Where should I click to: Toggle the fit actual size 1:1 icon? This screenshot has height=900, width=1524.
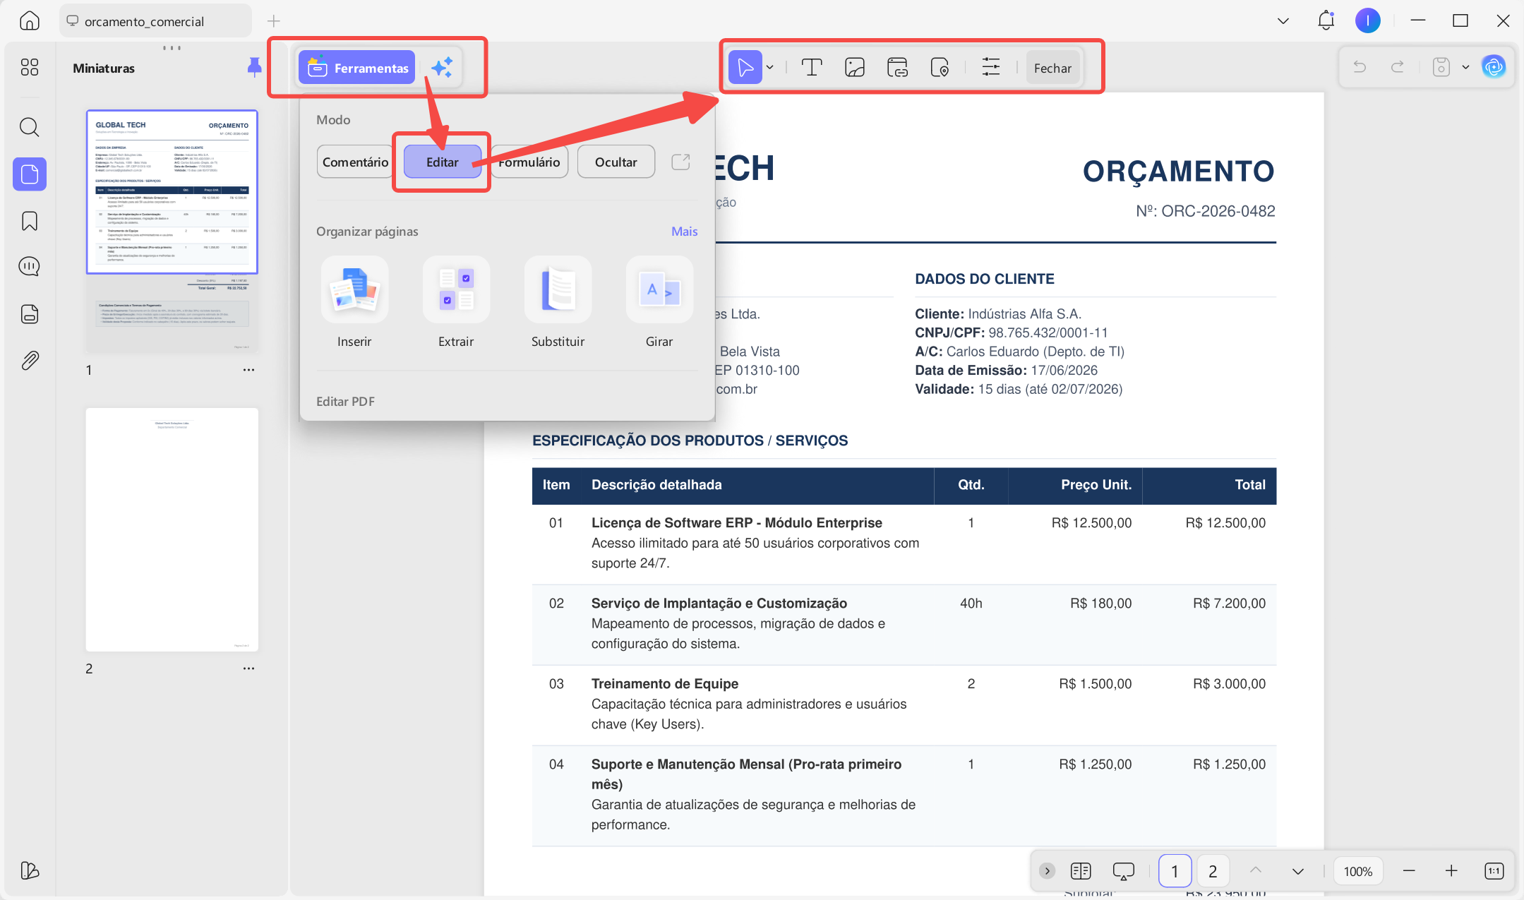pos(1494,871)
